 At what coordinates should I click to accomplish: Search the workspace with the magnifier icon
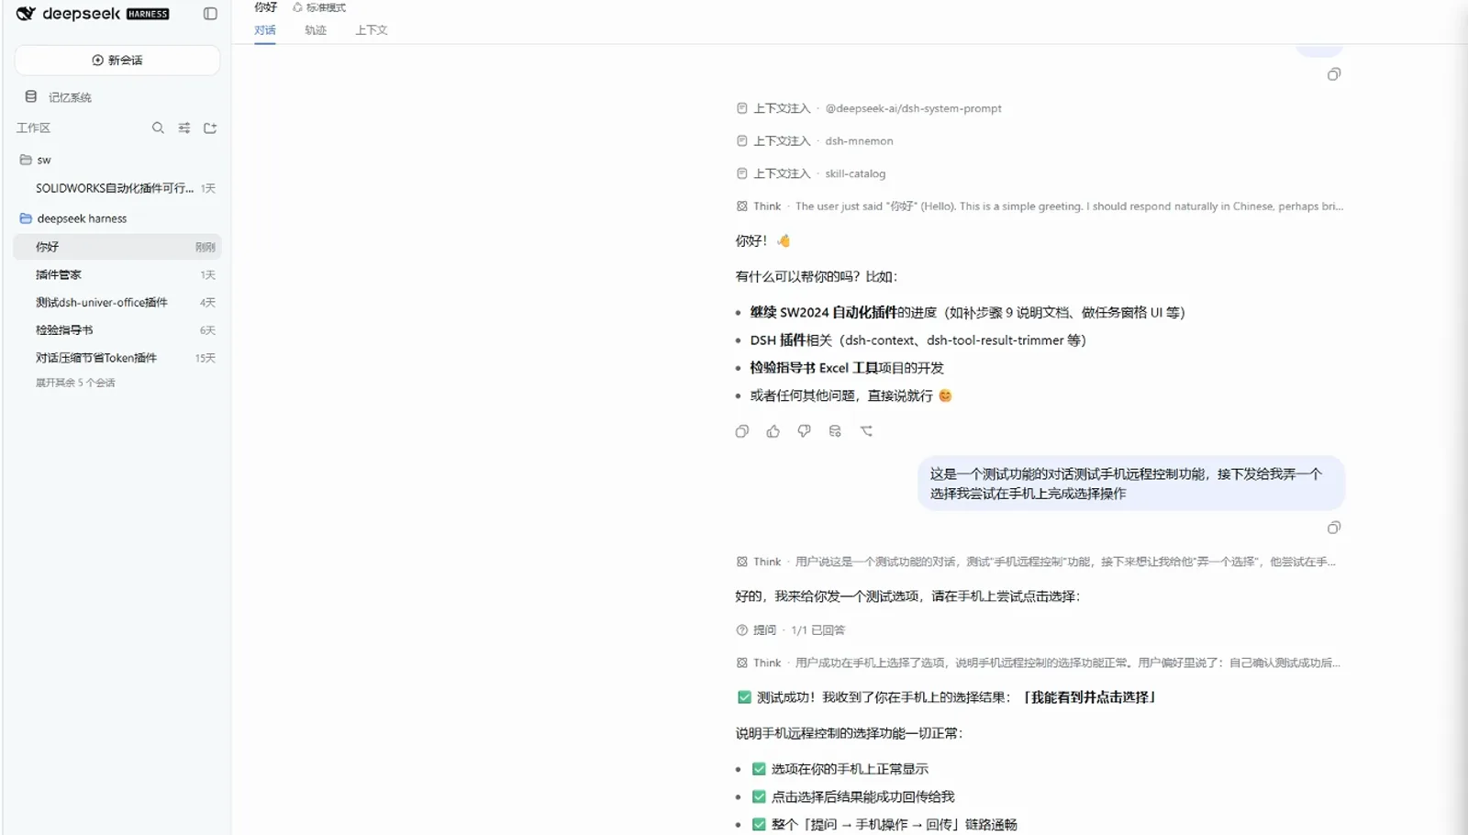point(158,128)
